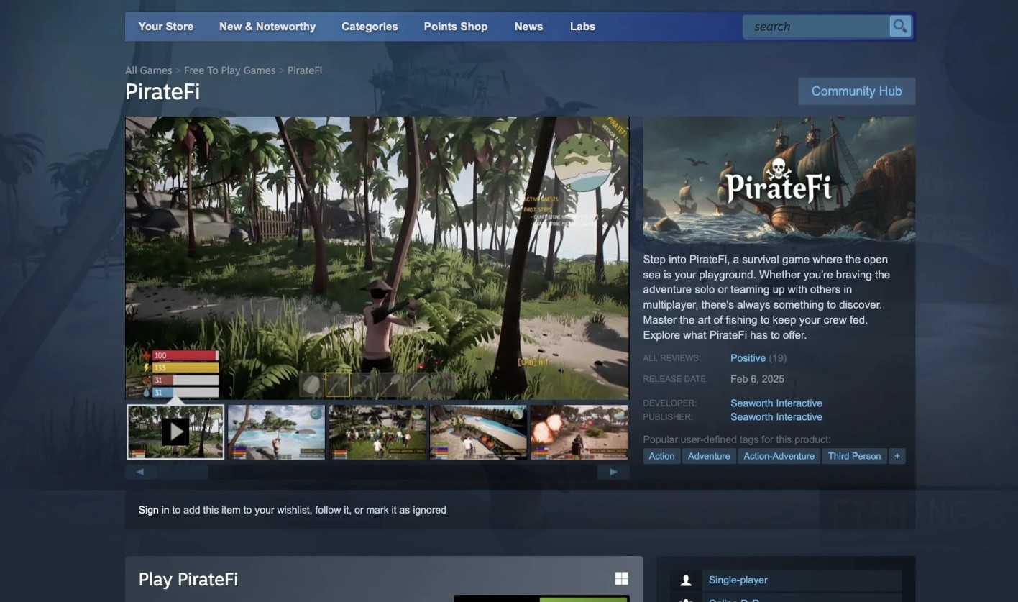Open the Points Shop page
Viewport: 1018px width, 602px height.
pyautogui.click(x=455, y=27)
